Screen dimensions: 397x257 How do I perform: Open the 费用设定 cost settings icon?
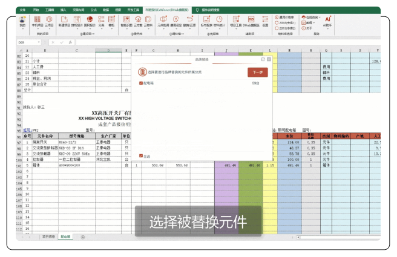coord(176,19)
